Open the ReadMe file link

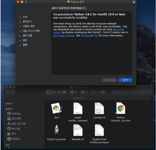pos(89,36)
